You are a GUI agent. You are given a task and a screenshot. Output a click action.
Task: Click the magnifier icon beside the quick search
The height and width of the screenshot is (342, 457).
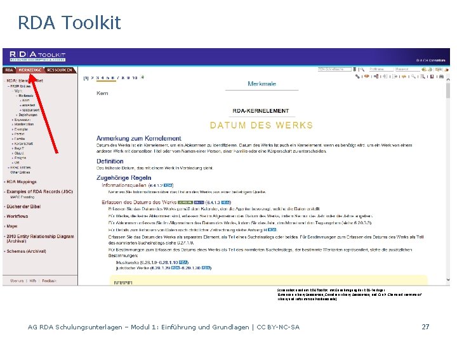tap(362, 69)
